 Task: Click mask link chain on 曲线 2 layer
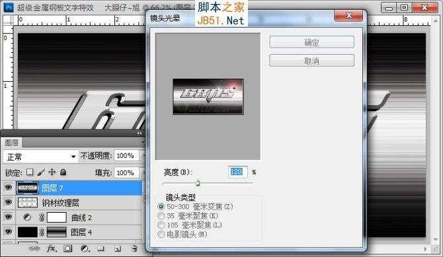point(42,217)
